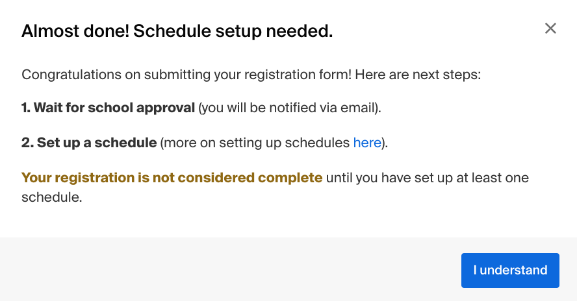This screenshot has height=301, width=577.
Task: Click the "Here are next steps:" phrase
Action: click(x=418, y=75)
